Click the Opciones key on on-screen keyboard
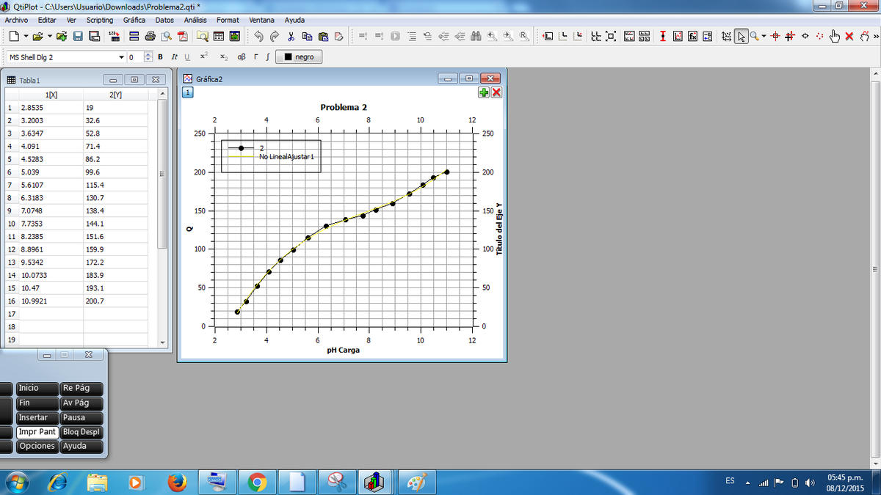Screen dimensions: 881x495 click(x=37, y=446)
